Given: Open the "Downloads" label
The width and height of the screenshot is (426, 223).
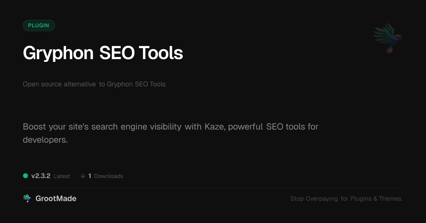Looking at the screenshot, I should (109, 176).
